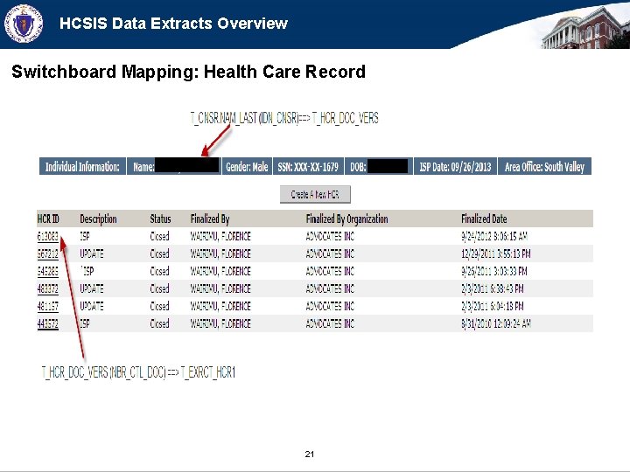Click the ISP Date: 09/26/2013 field

[x=455, y=167]
